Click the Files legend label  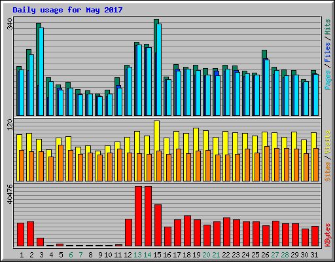click(x=328, y=52)
